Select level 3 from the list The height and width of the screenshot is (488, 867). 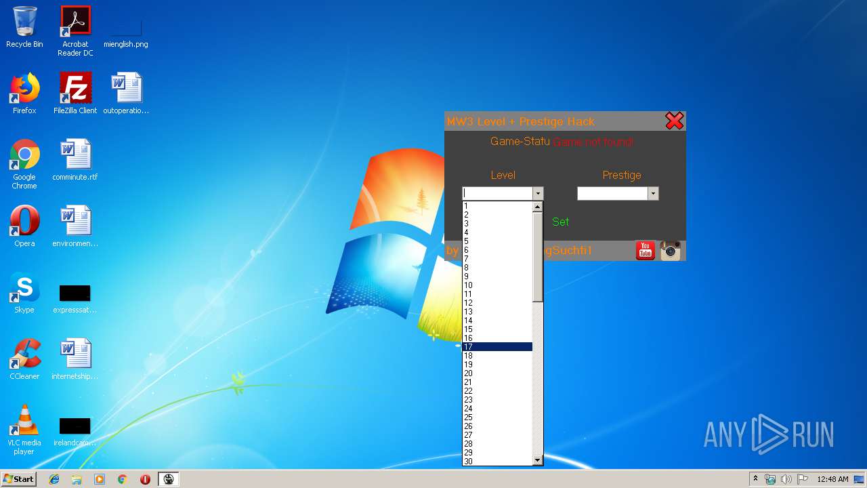tap(497, 224)
